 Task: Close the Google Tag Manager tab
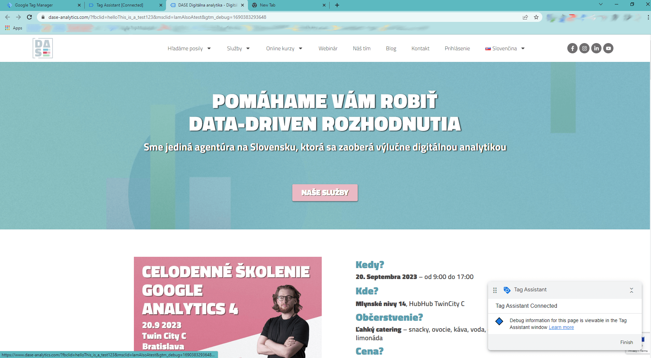coord(79,5)
